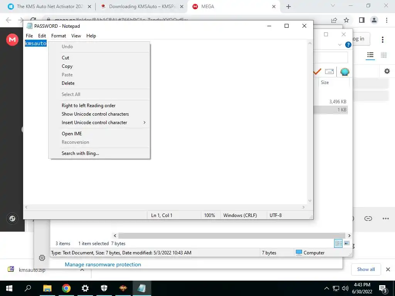Open Notepad File menu

coord(29,36)
